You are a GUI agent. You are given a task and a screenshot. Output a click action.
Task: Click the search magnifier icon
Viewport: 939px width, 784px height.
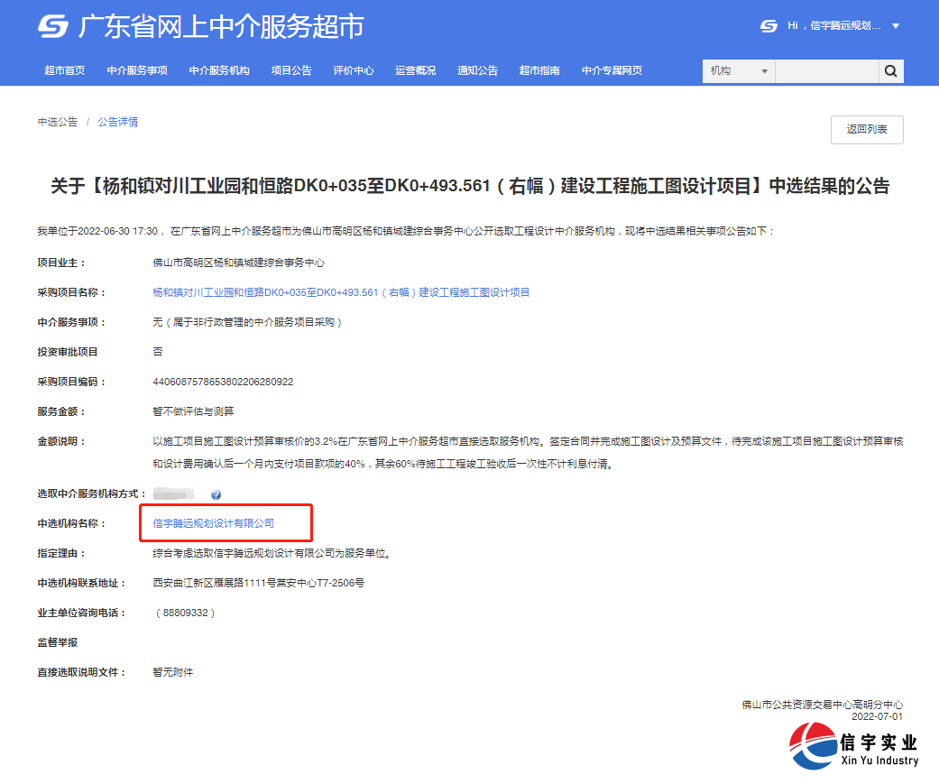tap(890, 70)
